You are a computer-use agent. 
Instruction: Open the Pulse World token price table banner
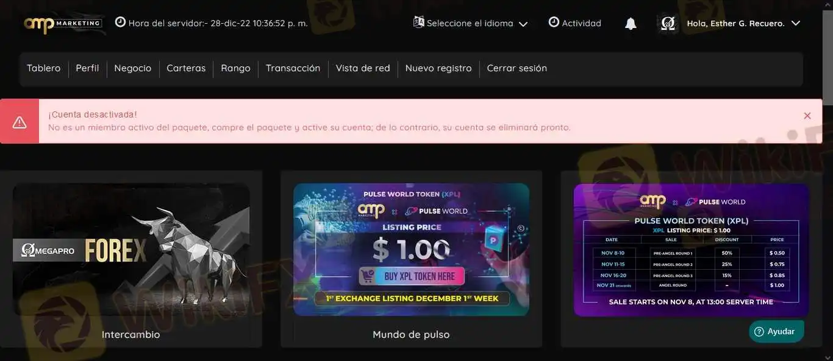[692, 250]
